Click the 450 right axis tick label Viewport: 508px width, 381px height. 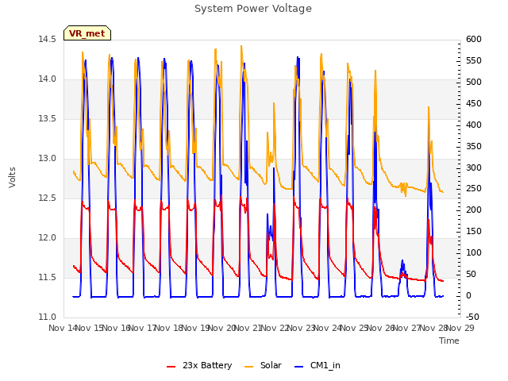click(474, 103)
